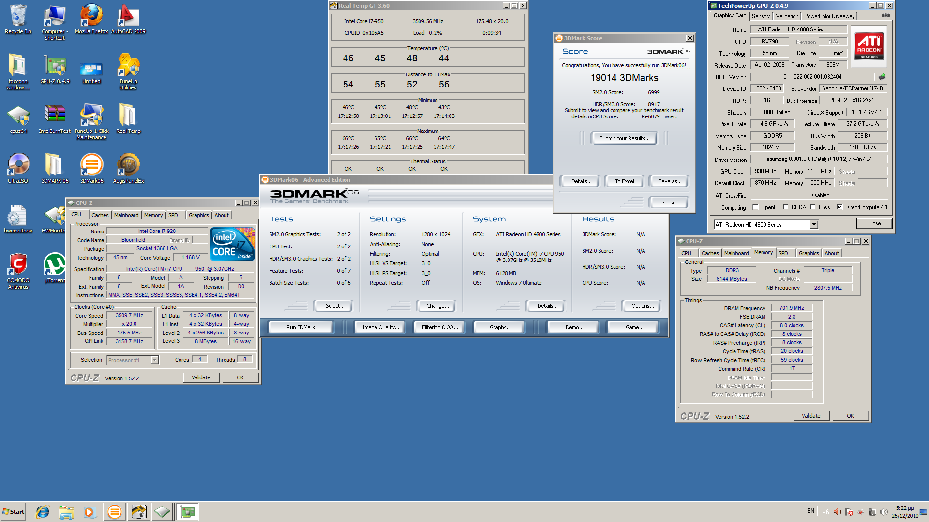Click the BIOS Version field in GPU-Z
Image resolution: width=929 pixels, height=522 pixels.
[812, 77]
